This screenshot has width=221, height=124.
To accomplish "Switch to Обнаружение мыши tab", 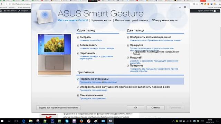I will point(164,20).
